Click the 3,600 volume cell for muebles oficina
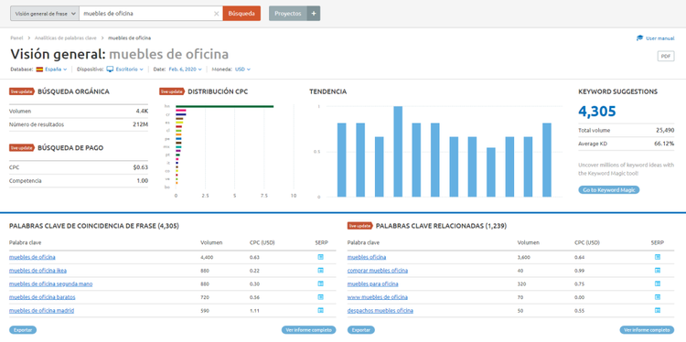 tap(524, 258)
